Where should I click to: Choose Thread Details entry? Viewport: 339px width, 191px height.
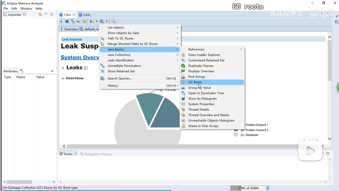pyautogui.click(x=212, y=110)
